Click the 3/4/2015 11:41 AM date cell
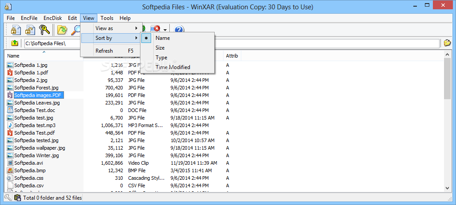The image size is (456, 205). coord(191,170)
